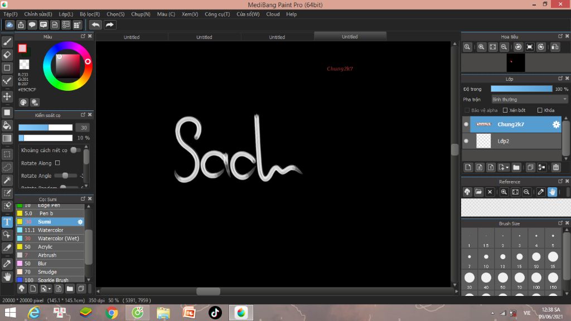Image resolution: width=571 pixels, height=321 pixels.
Task: Toggle the Rotate Along checkbox
Action: click(57, 163)
